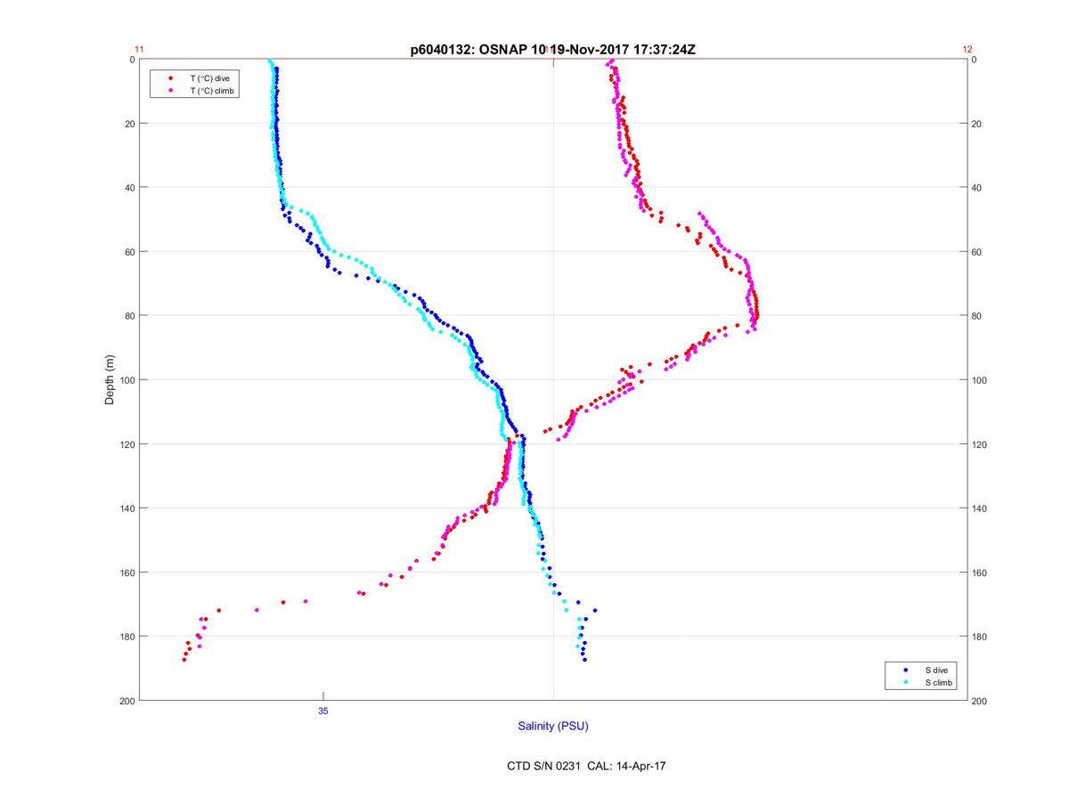Image resolution: width=1069 pixels, height=788 pixels.
Task: Select the 'S climb' legend entry
Action: (x=938, y=682)
